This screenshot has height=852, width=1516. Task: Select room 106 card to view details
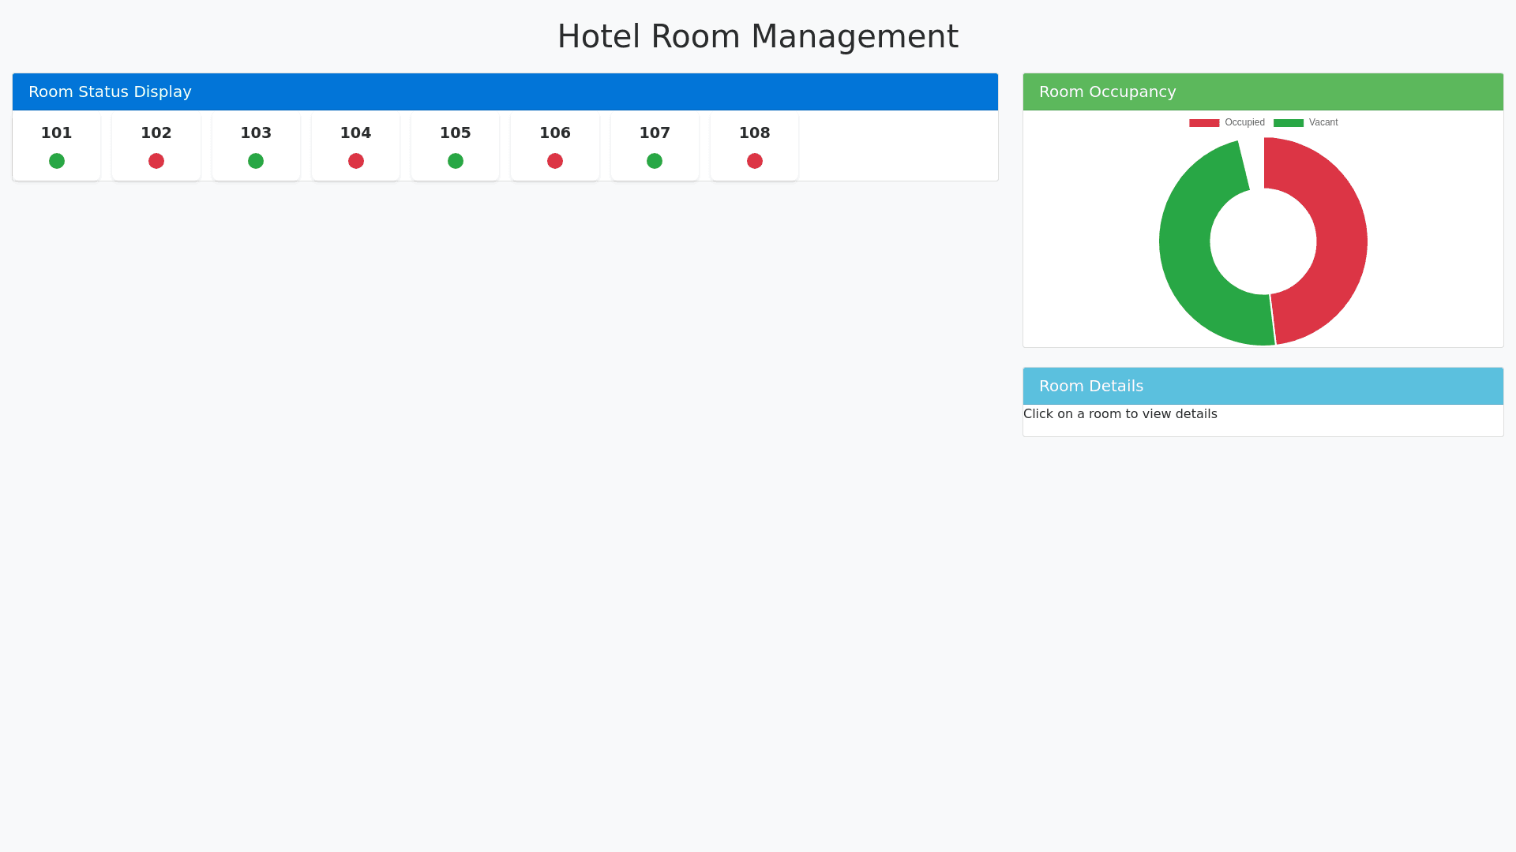pos(554,146)
